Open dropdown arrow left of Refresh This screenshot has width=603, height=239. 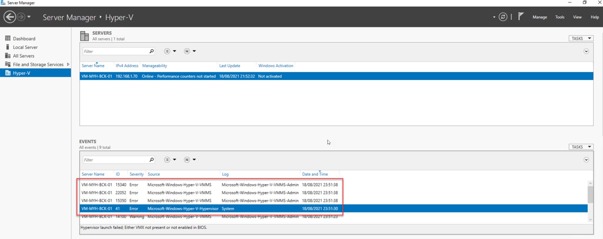[494, 17]
